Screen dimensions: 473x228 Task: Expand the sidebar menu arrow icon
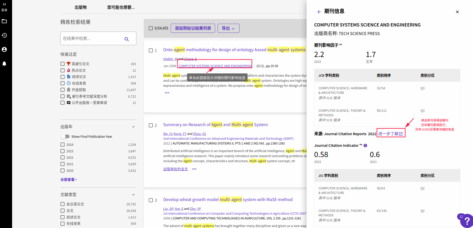tap(4, 4)
